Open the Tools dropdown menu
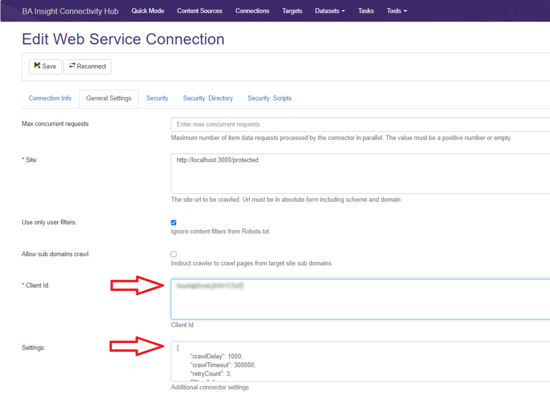This screenshot has height=414, width=550. point(396,11)
